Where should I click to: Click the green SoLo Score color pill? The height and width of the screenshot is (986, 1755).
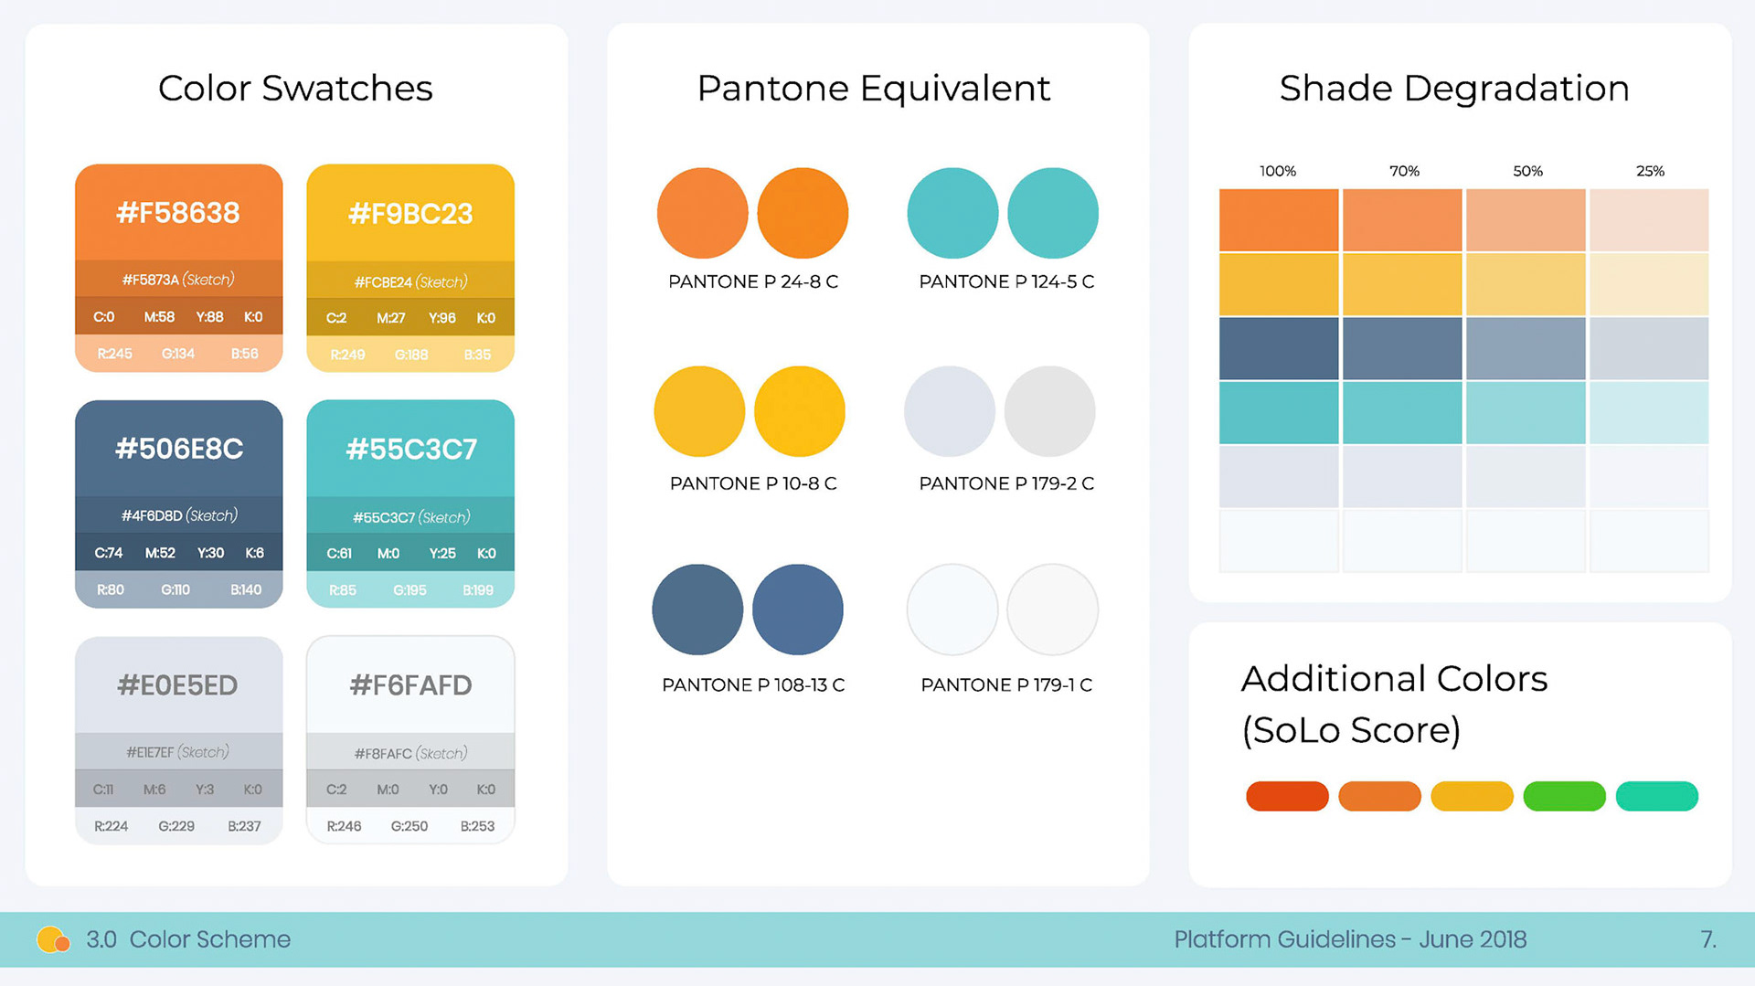pyautogui.click(x=1564, y=796)
